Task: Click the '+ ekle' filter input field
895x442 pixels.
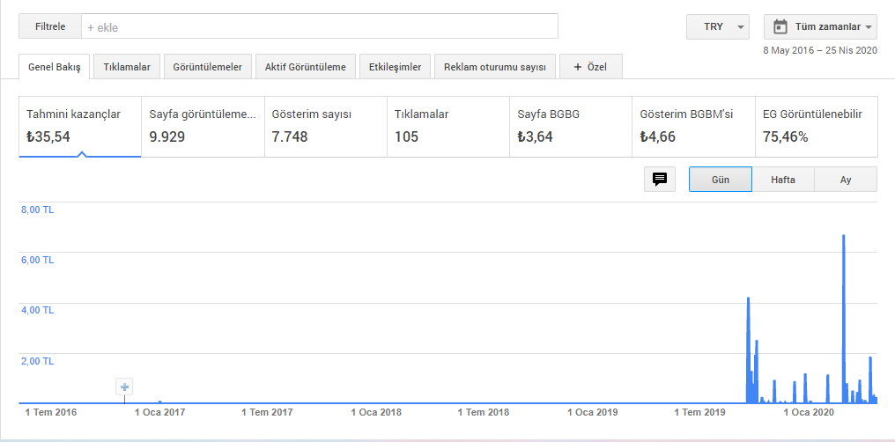Action: point(320,26)
